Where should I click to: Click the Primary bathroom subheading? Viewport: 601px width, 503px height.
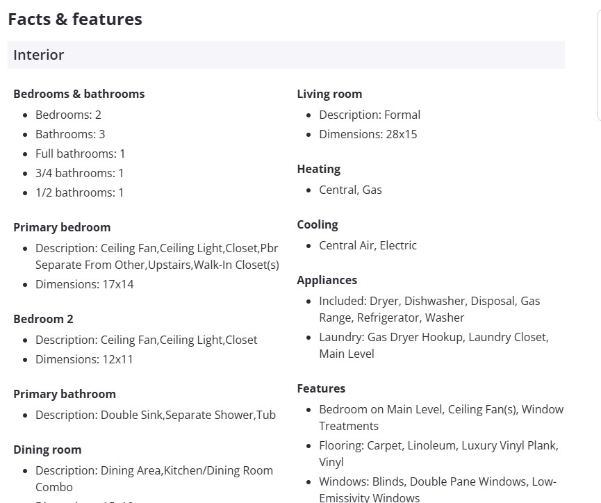[65, 394]
